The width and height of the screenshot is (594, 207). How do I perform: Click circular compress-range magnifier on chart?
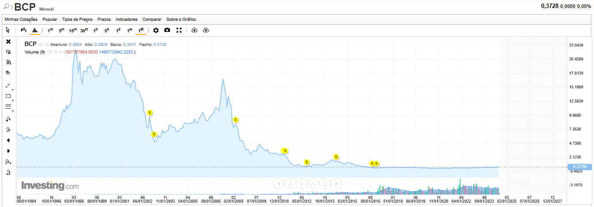pyautogui.click(x=325, y=183)
